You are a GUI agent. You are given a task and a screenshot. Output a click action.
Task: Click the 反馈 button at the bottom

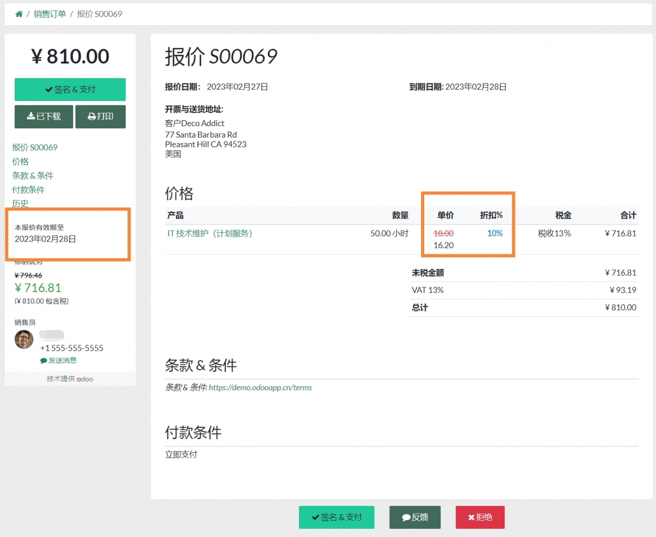[414, 517]
